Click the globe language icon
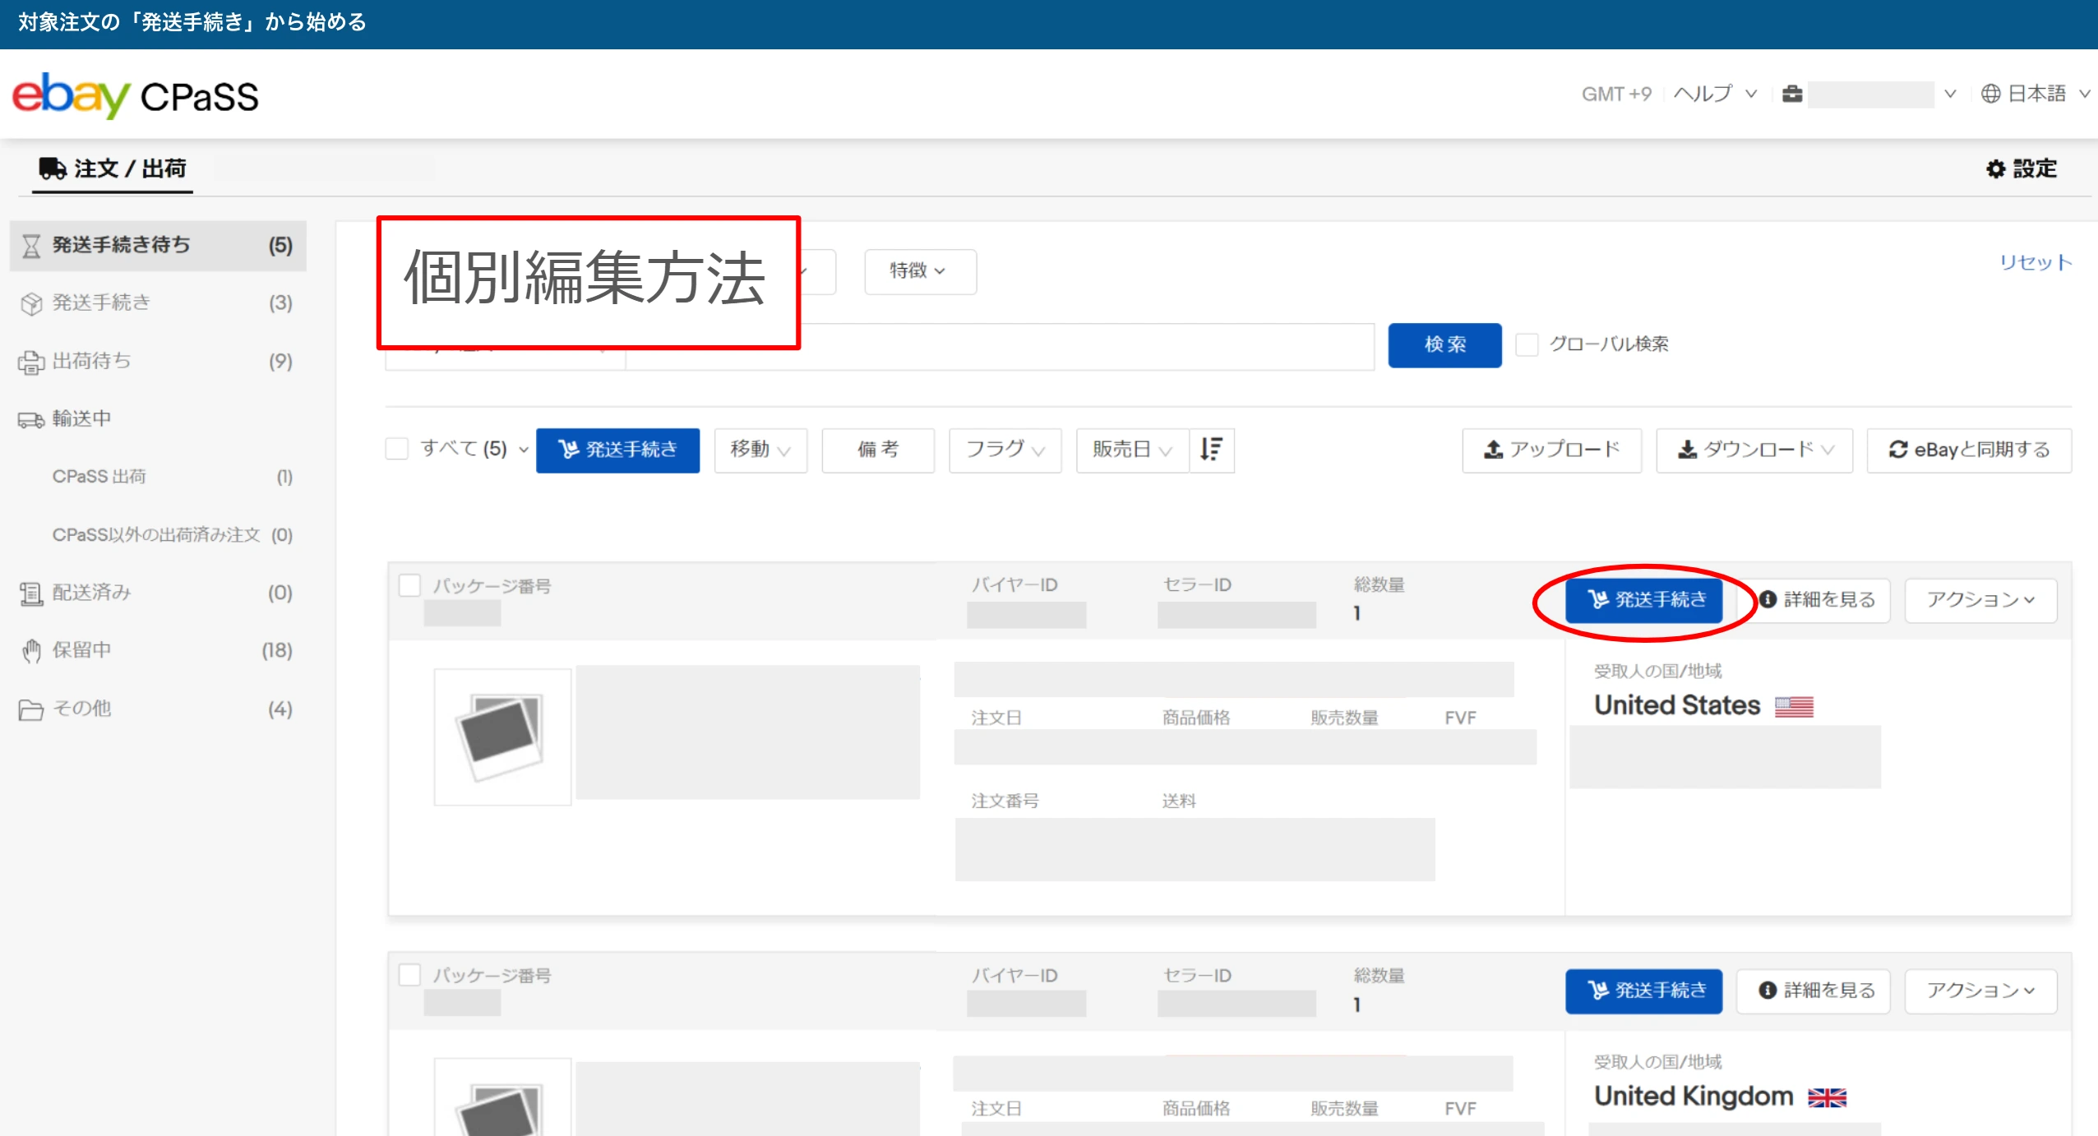 tap(1990, 94)
